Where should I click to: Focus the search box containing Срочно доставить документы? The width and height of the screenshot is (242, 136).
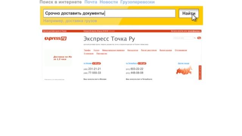(x=109, y=13)
